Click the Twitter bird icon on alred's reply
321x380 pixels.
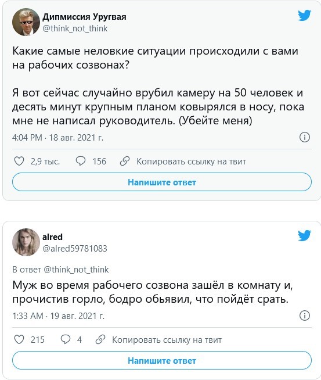pyautogui.click(x=304, y=235)
